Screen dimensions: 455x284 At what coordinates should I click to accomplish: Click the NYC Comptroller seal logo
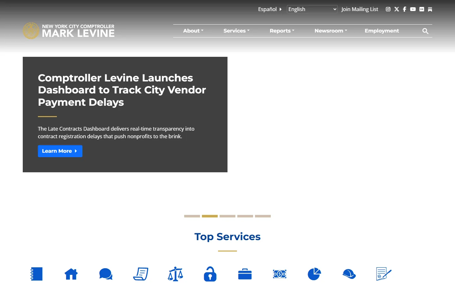tap(31, 31)
